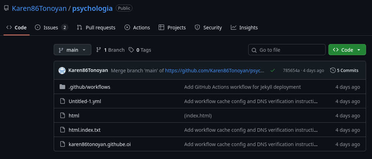Open the html.index.txt file
372x159 pixels.
[x=84, y=130]
